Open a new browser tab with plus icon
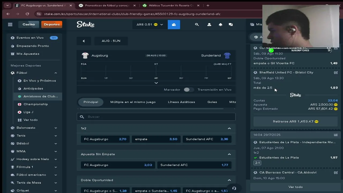Image resolution: width=343 pixels, height=193 pixels. pos(208,5)
